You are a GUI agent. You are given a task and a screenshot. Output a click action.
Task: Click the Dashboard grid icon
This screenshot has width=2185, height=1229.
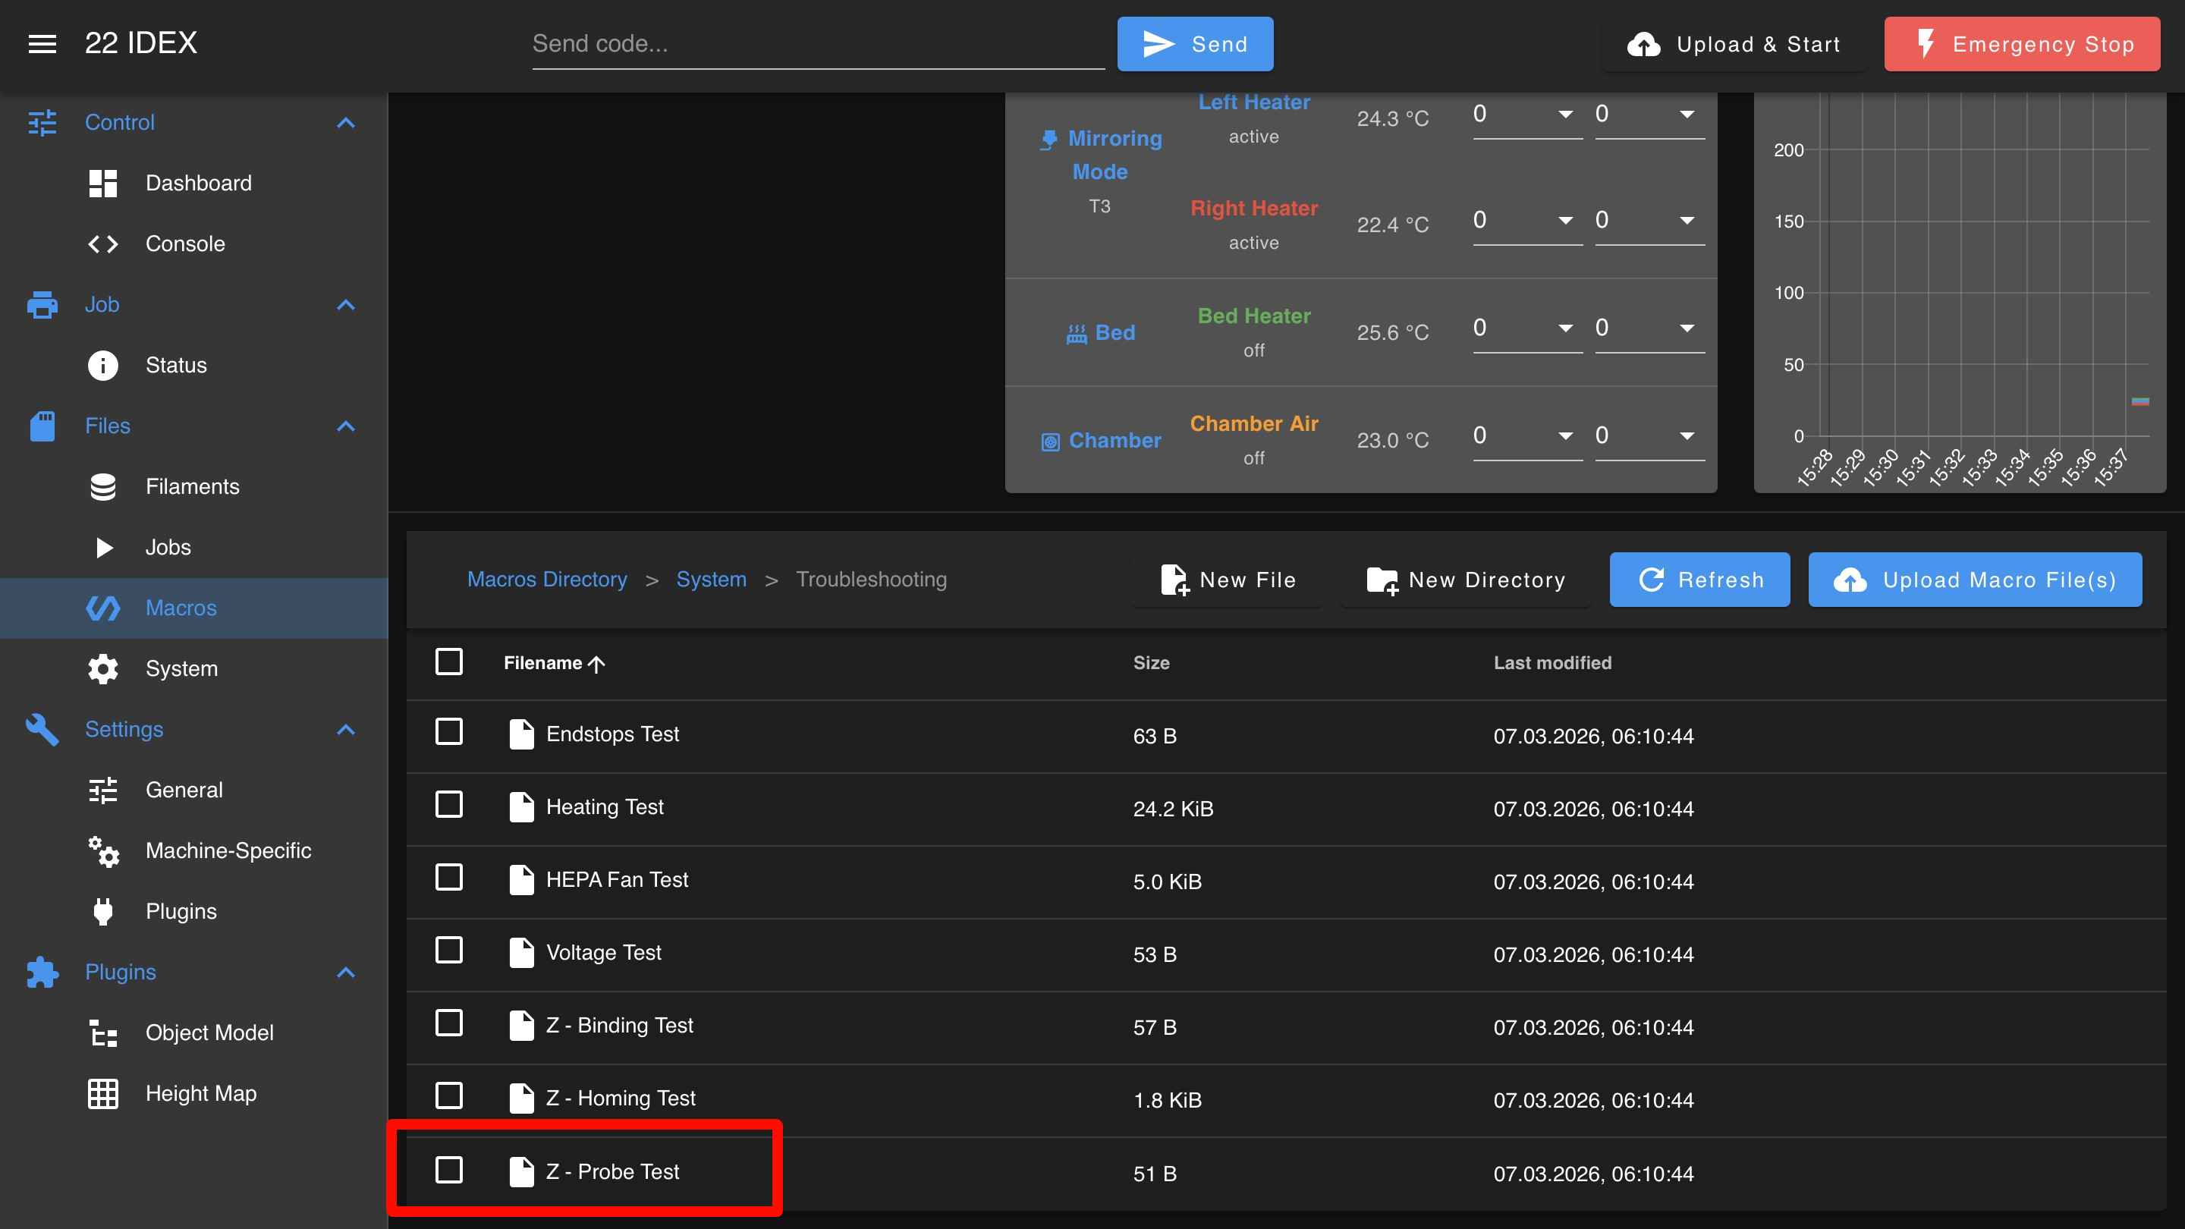pyautogui.click(x=102, y=183)
